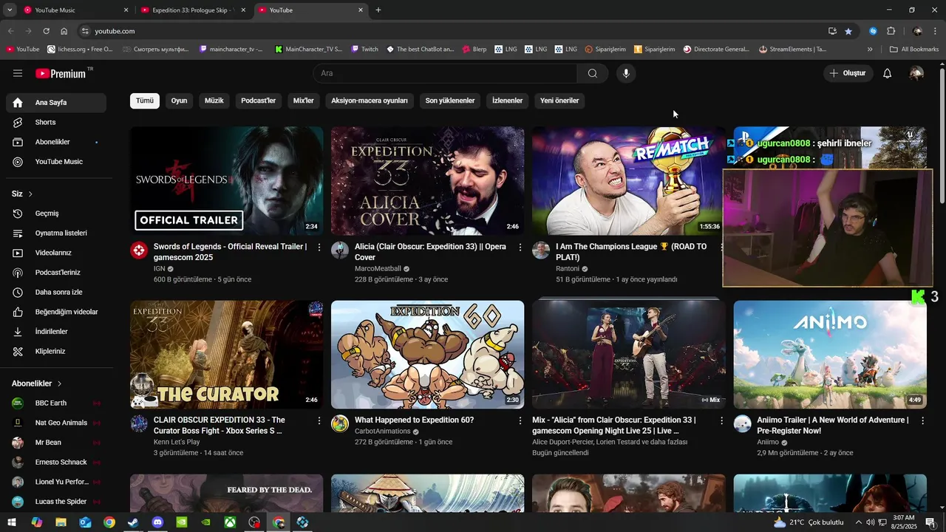Click the search magnifier button
Screen dimensions: 946x532
[593, 73]
